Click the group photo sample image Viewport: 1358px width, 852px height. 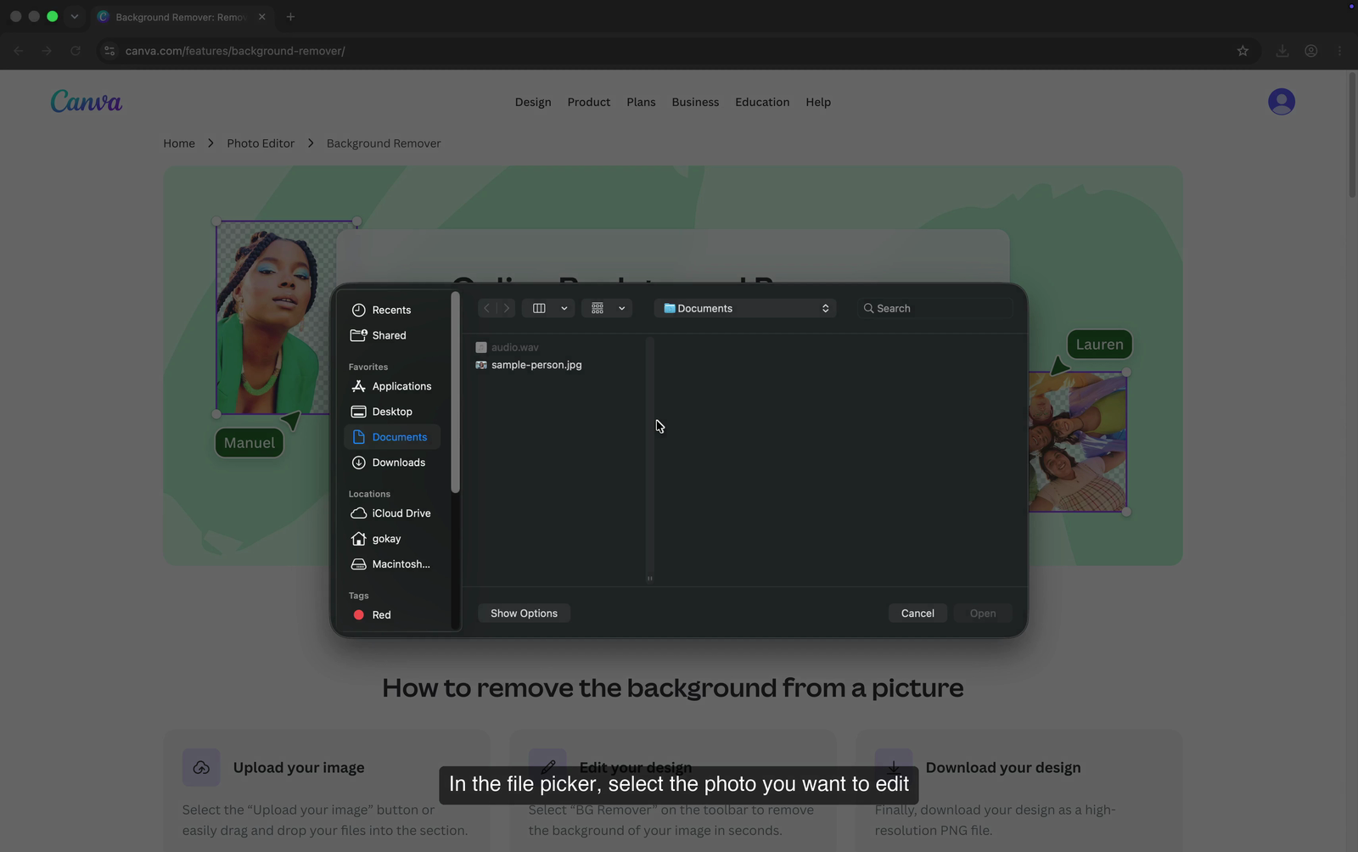click(x=1078, y=442)
